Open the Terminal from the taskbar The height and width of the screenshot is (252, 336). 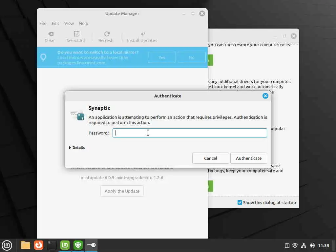point(52,245)
